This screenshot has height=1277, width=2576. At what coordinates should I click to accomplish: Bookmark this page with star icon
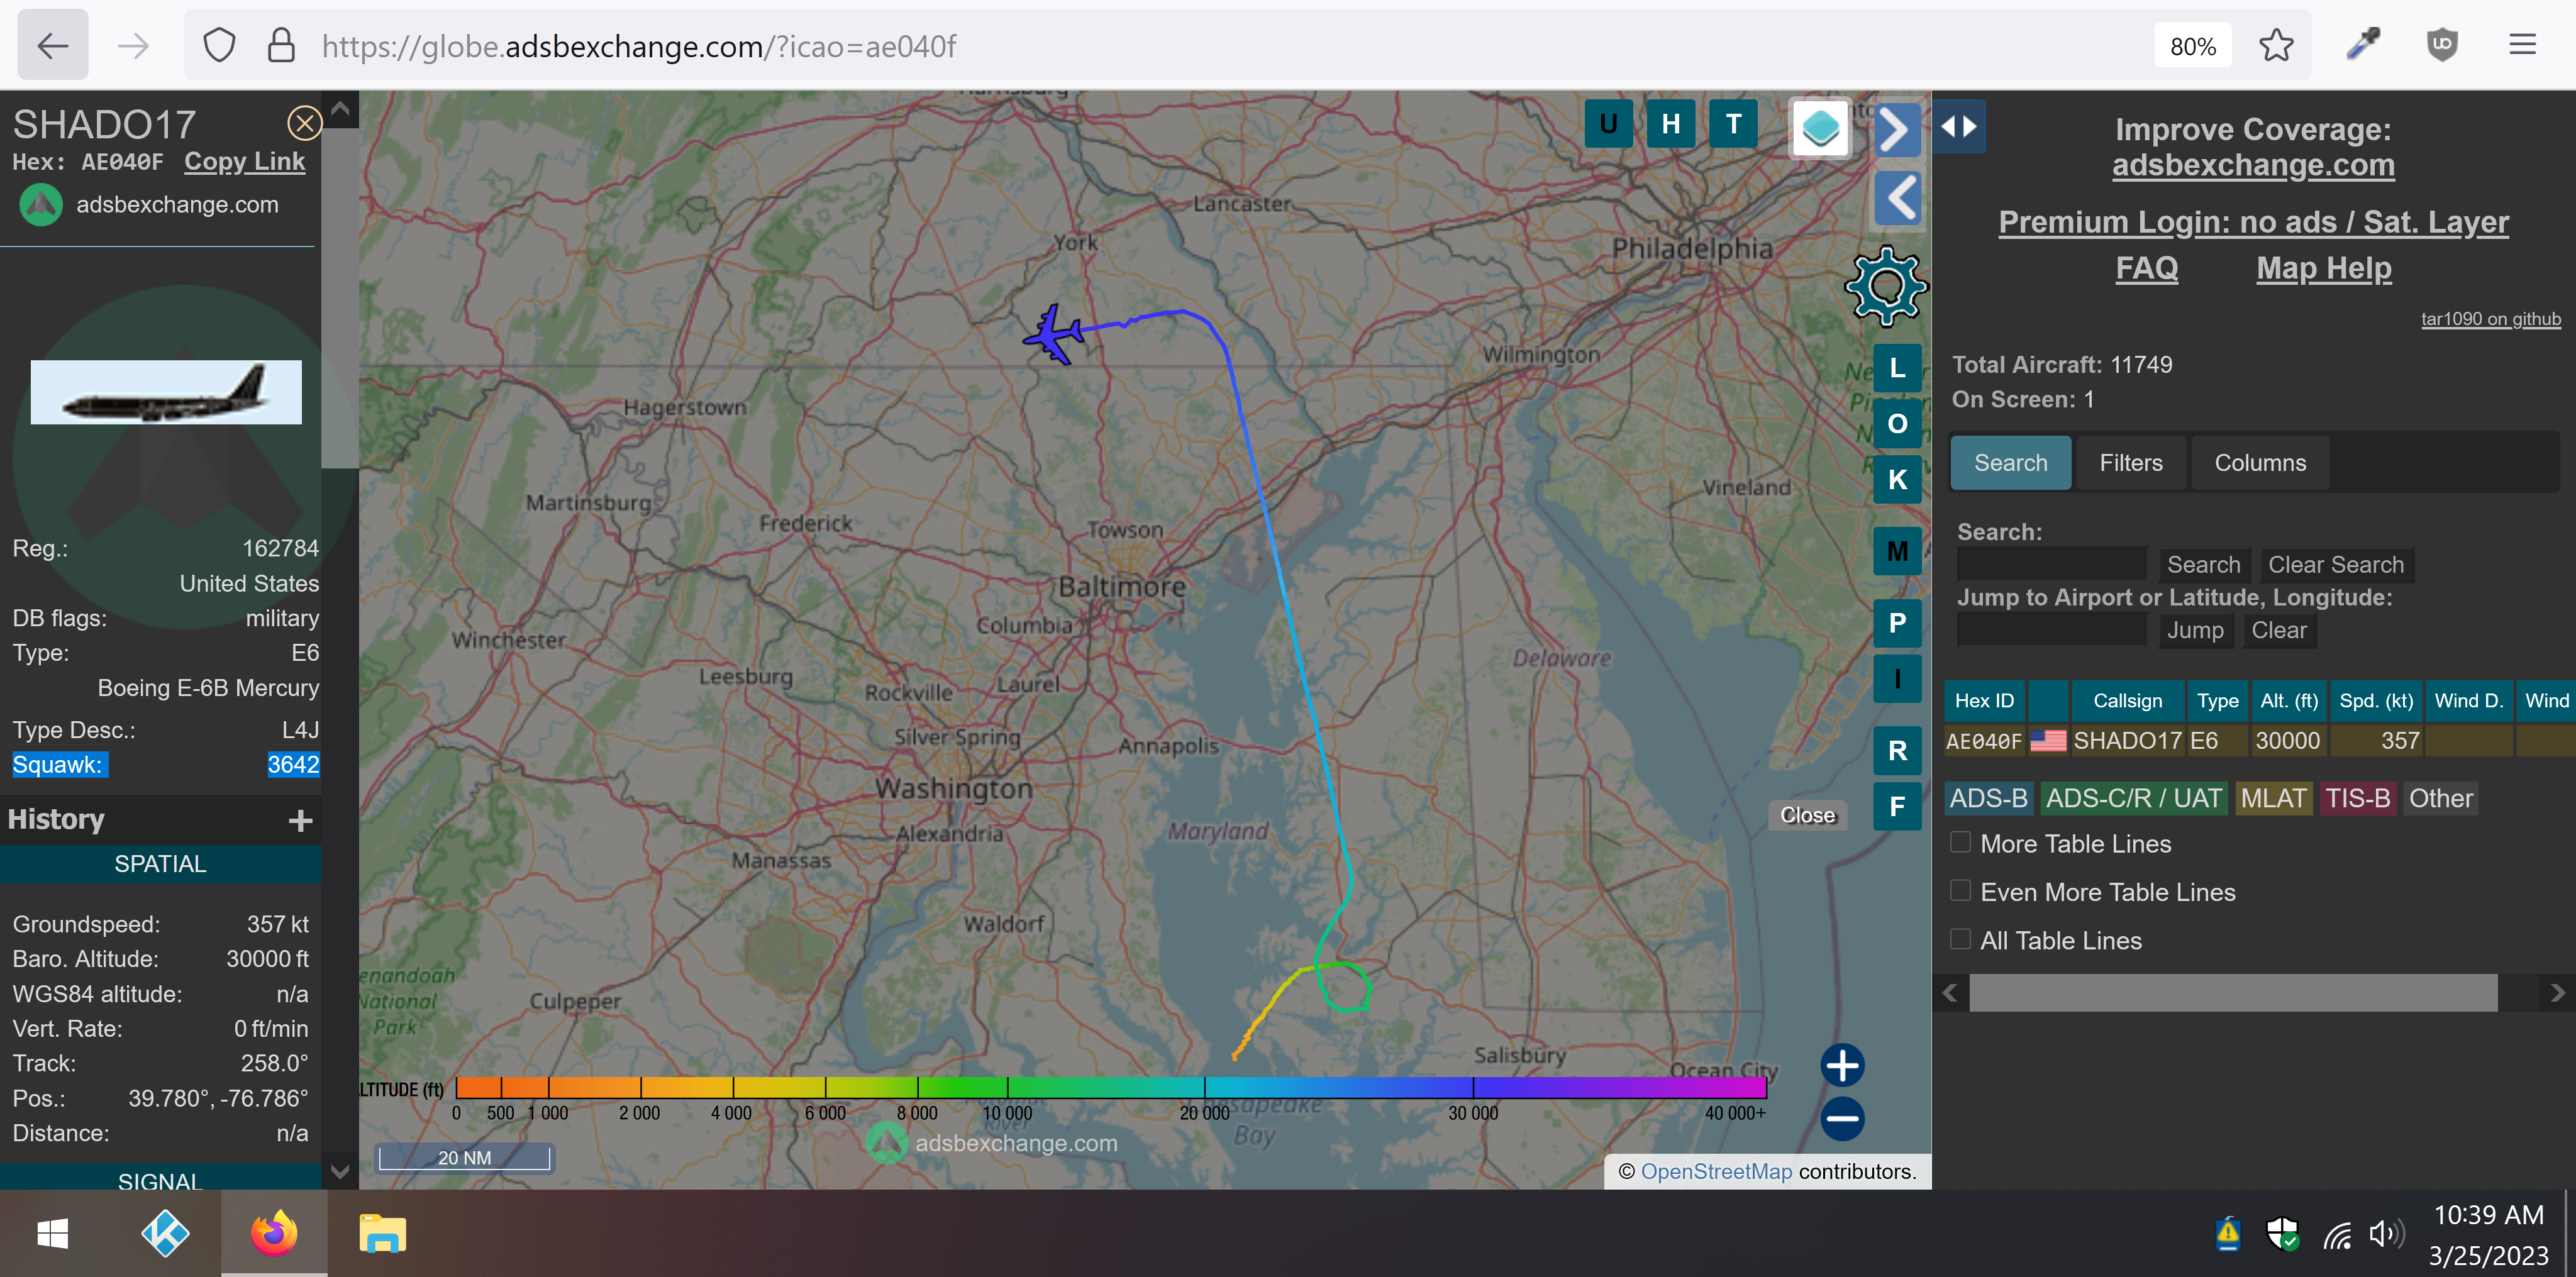[x=2275, y=46]
